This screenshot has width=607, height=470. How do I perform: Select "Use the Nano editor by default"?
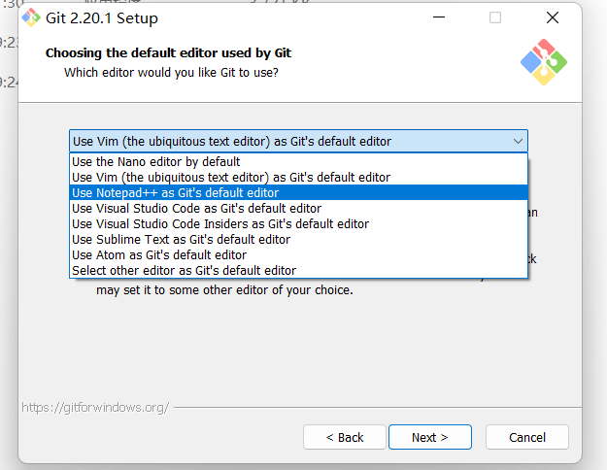[155, 162]
